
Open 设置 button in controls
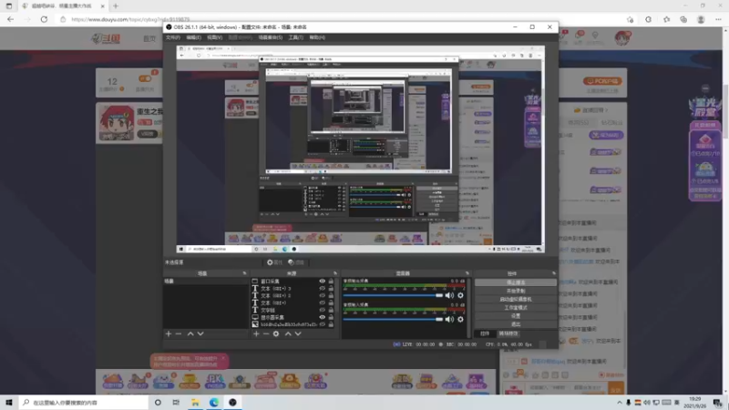pos(516,315)
